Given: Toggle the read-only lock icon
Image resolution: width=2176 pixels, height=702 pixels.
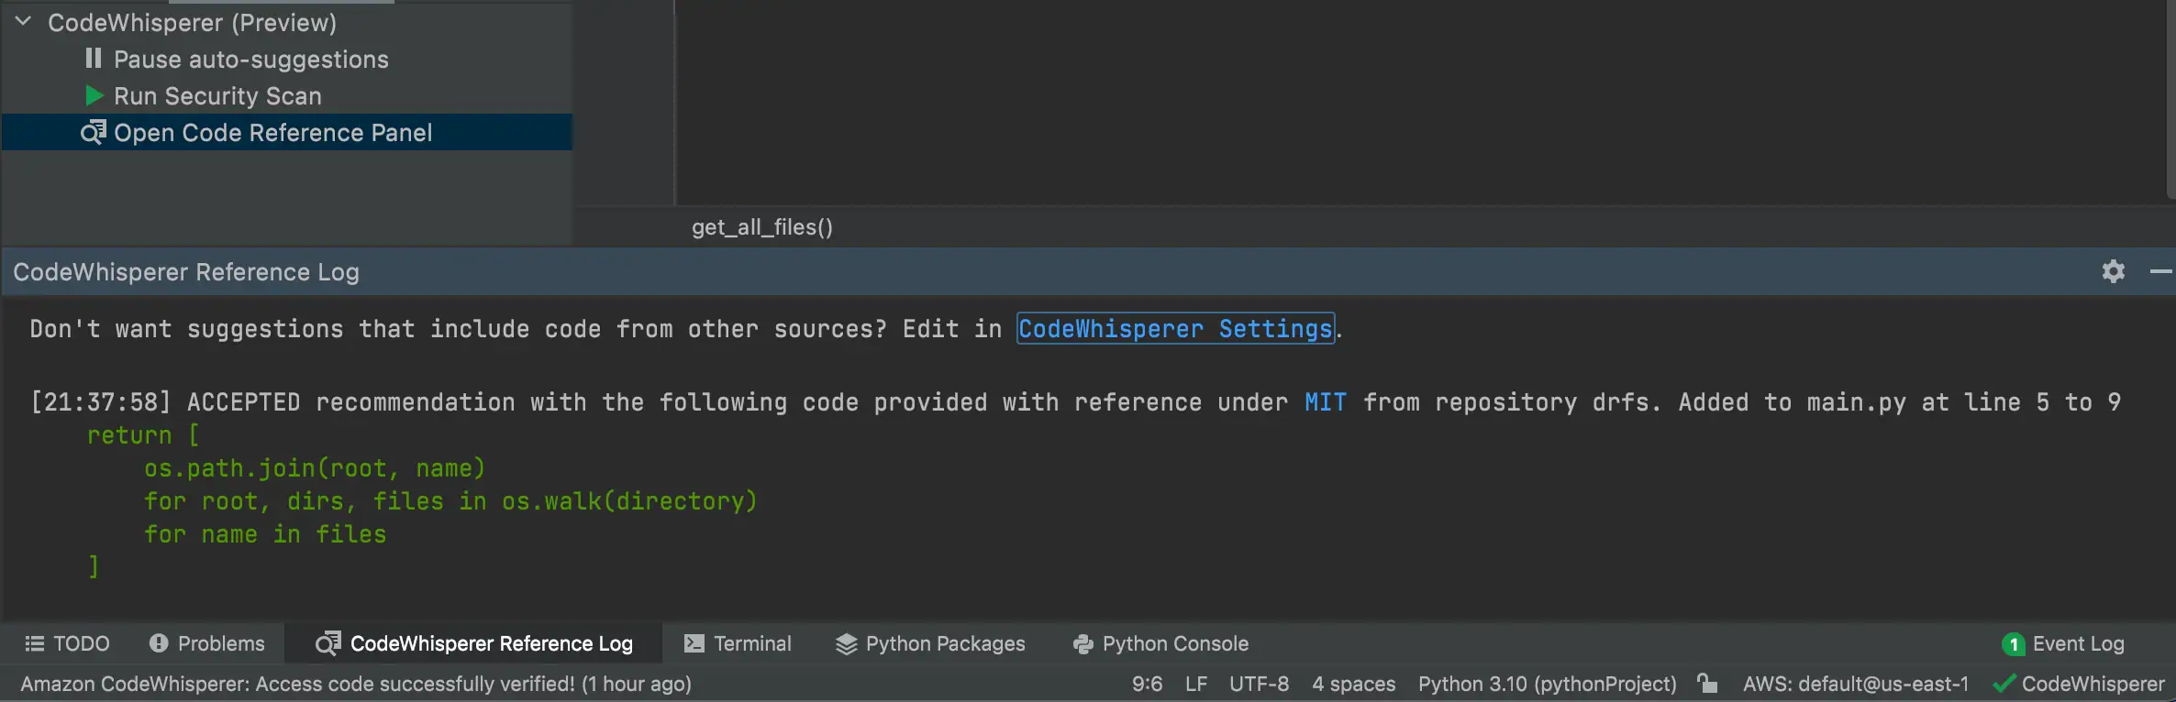Looking at the screenshot, I should coord(1706,683).
